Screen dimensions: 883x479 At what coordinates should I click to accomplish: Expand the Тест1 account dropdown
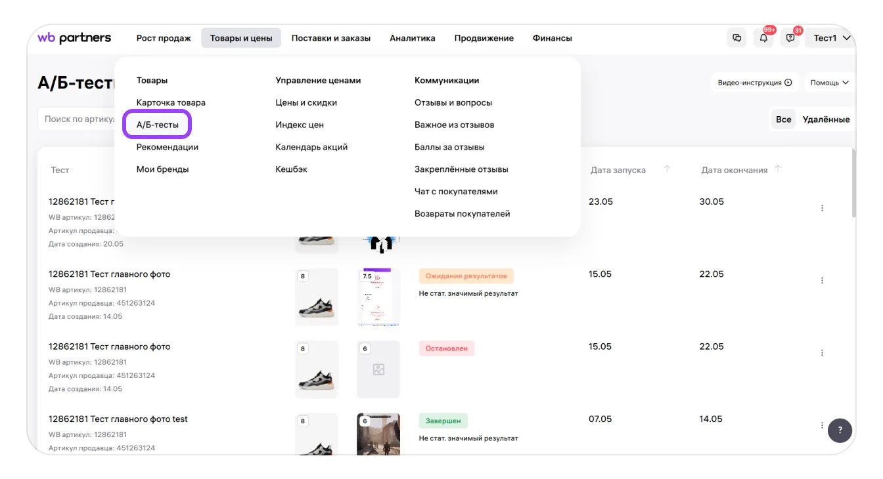point(832,38)
